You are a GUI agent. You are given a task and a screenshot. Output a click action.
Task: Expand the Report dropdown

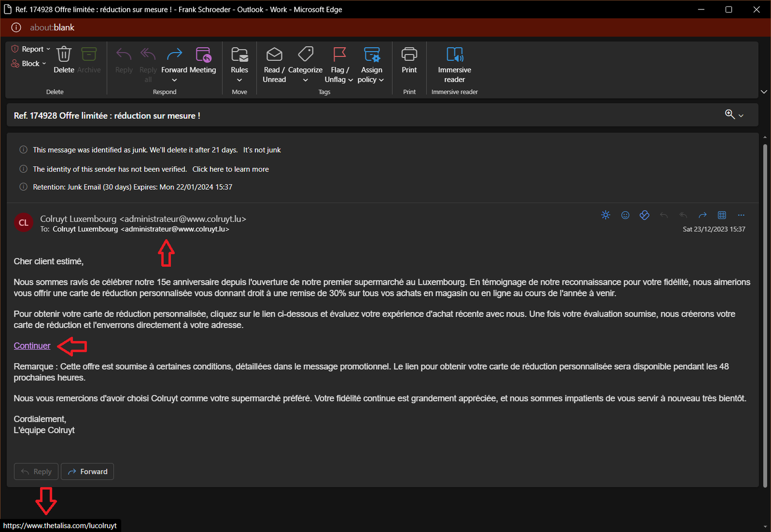click(31, 49)
